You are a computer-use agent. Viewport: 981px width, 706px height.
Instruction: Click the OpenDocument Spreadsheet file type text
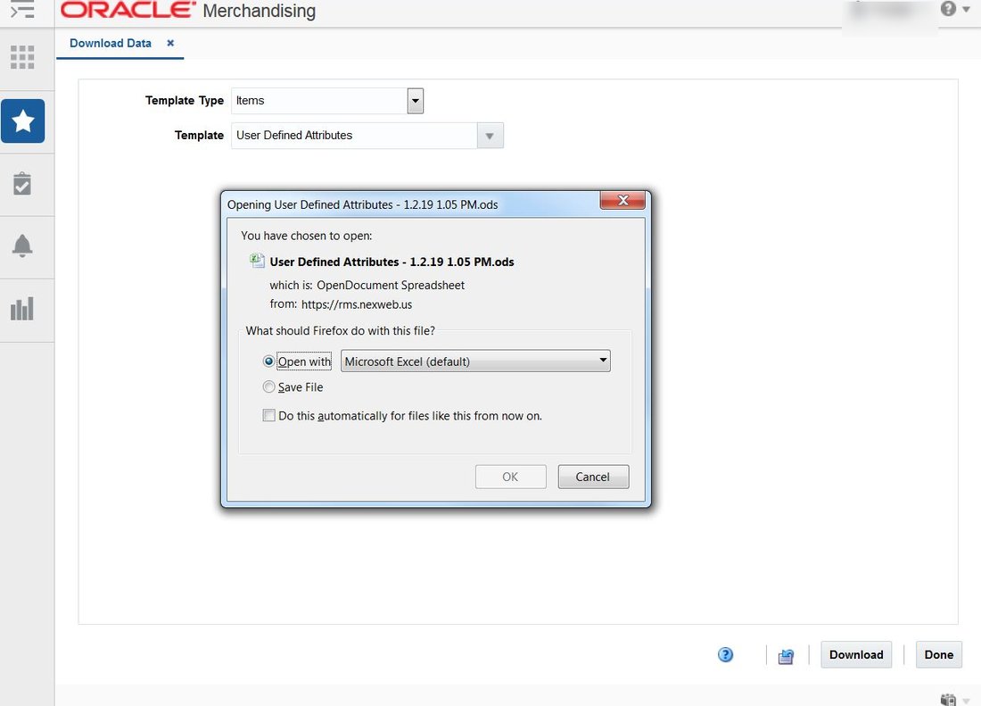pyautogui.click(x=391, y=286)
